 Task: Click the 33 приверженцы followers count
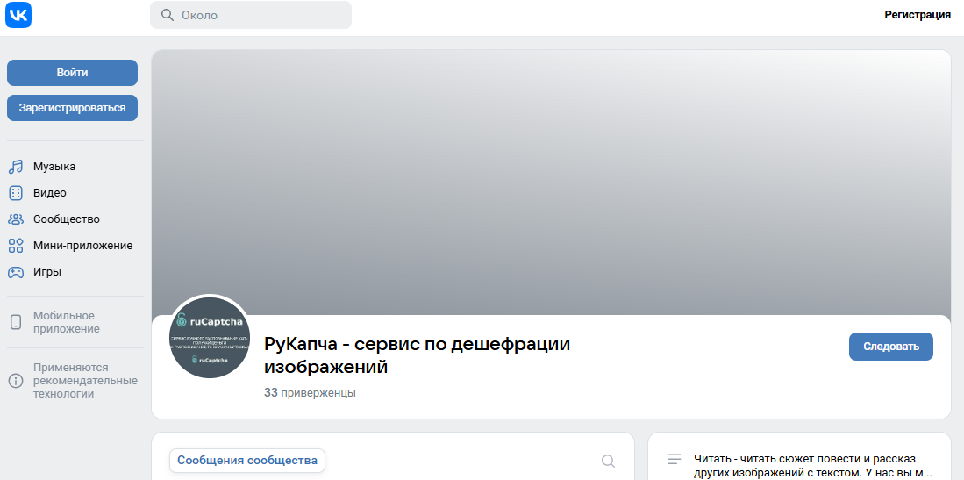310,392
